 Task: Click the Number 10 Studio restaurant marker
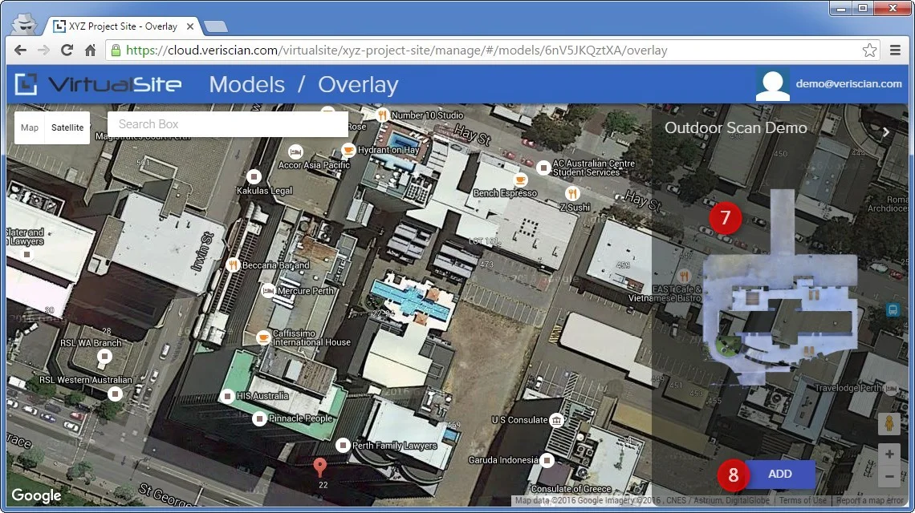click(382, 115)
